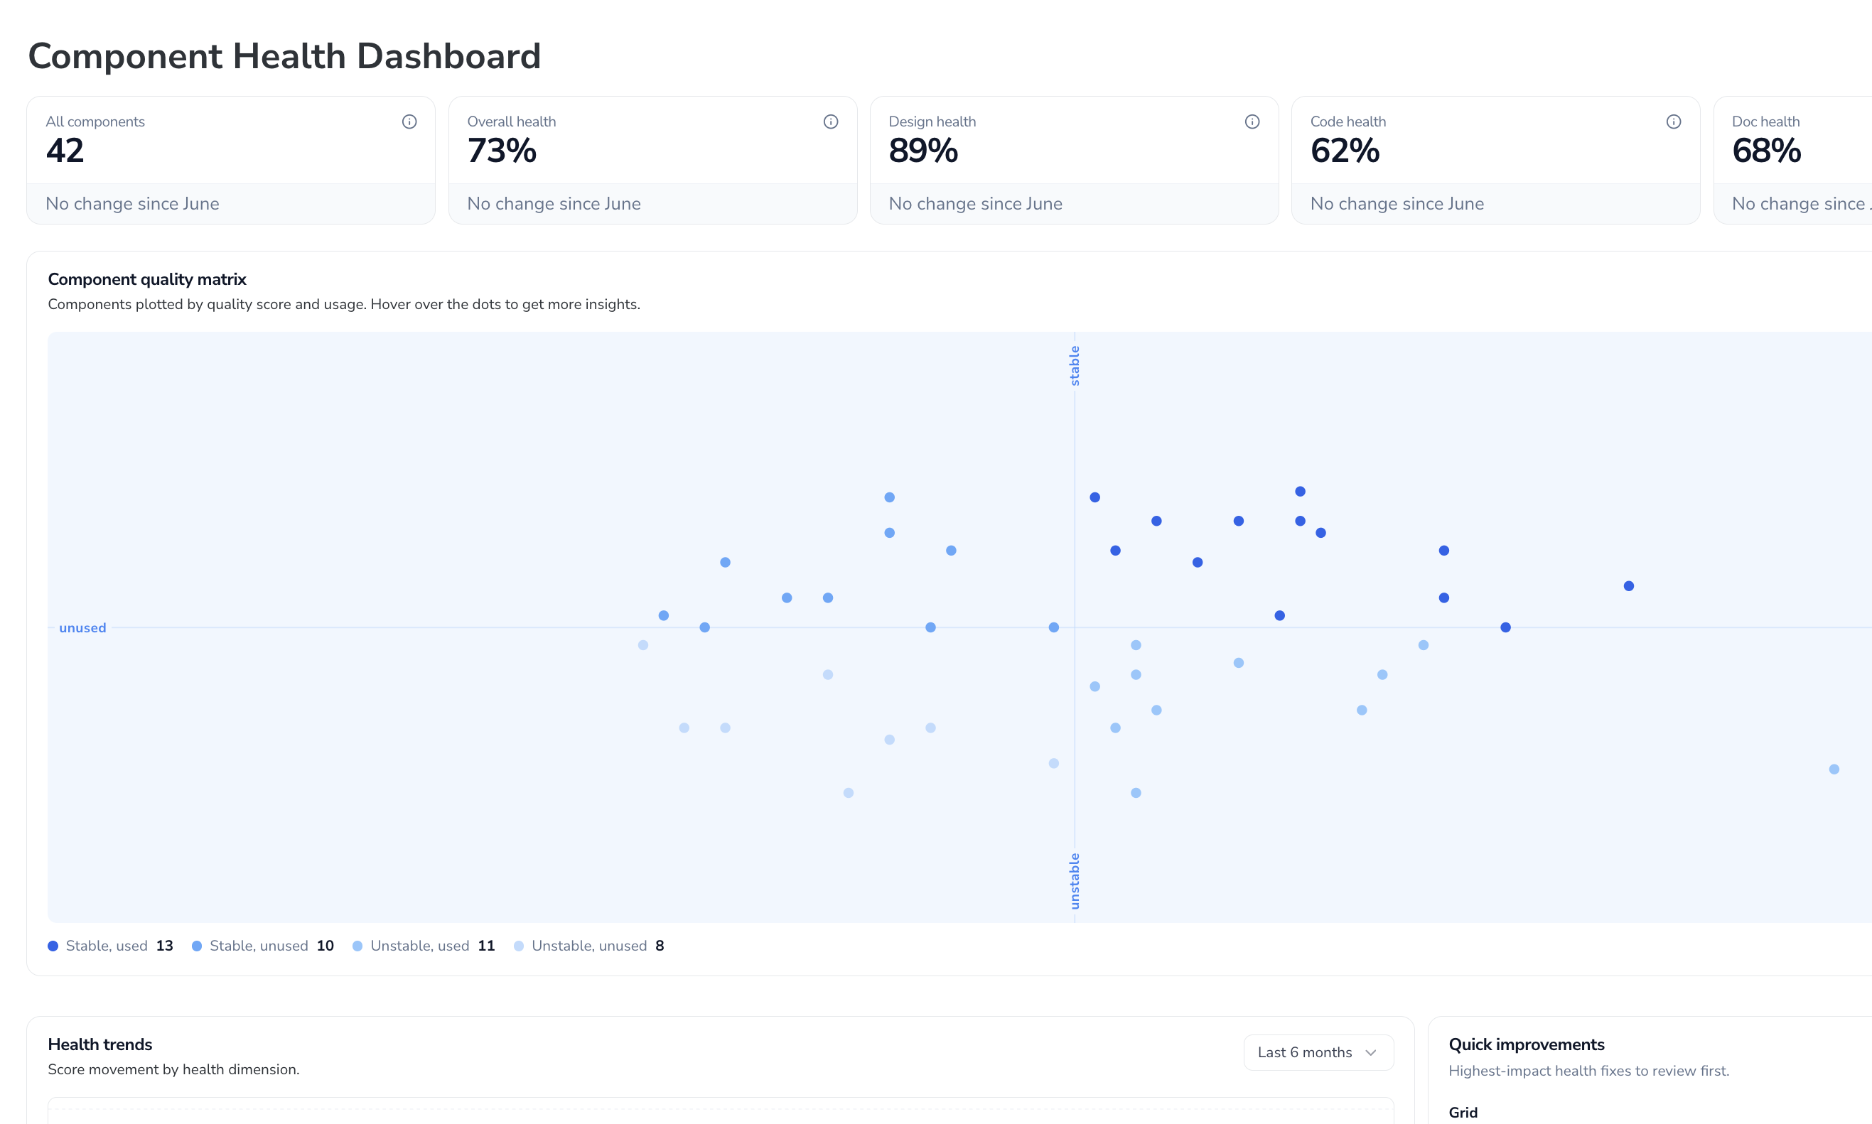Click the Quick improvements heading
Screen dimensions: 1872x1124
pos(1527,1044)
